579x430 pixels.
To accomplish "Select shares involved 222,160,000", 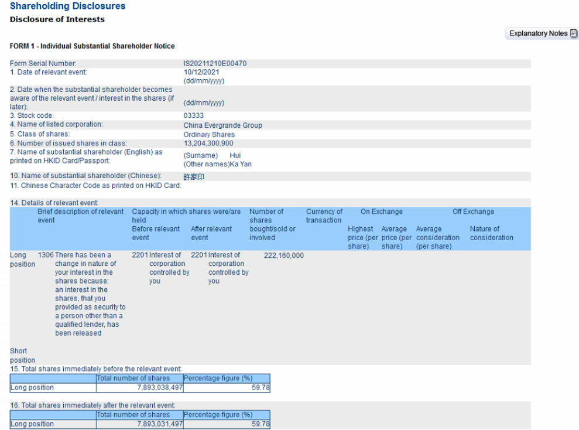I will pos(283,255).
